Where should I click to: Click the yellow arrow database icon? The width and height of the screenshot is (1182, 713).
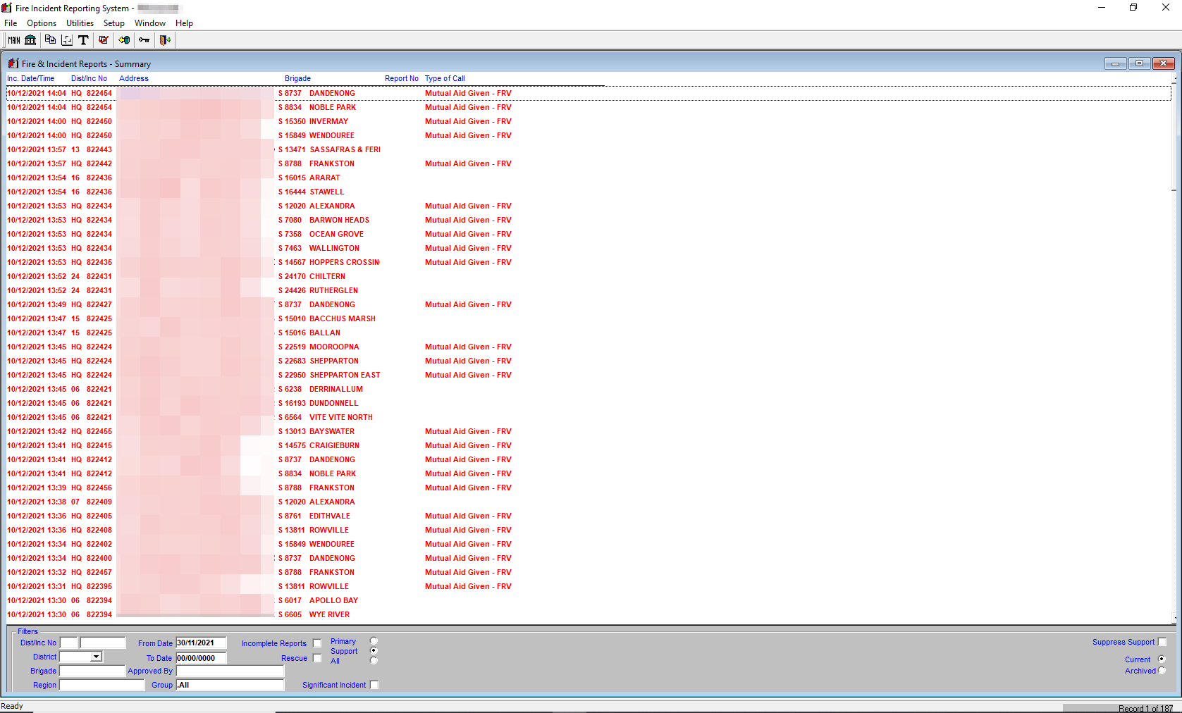(x=124, y=40)
